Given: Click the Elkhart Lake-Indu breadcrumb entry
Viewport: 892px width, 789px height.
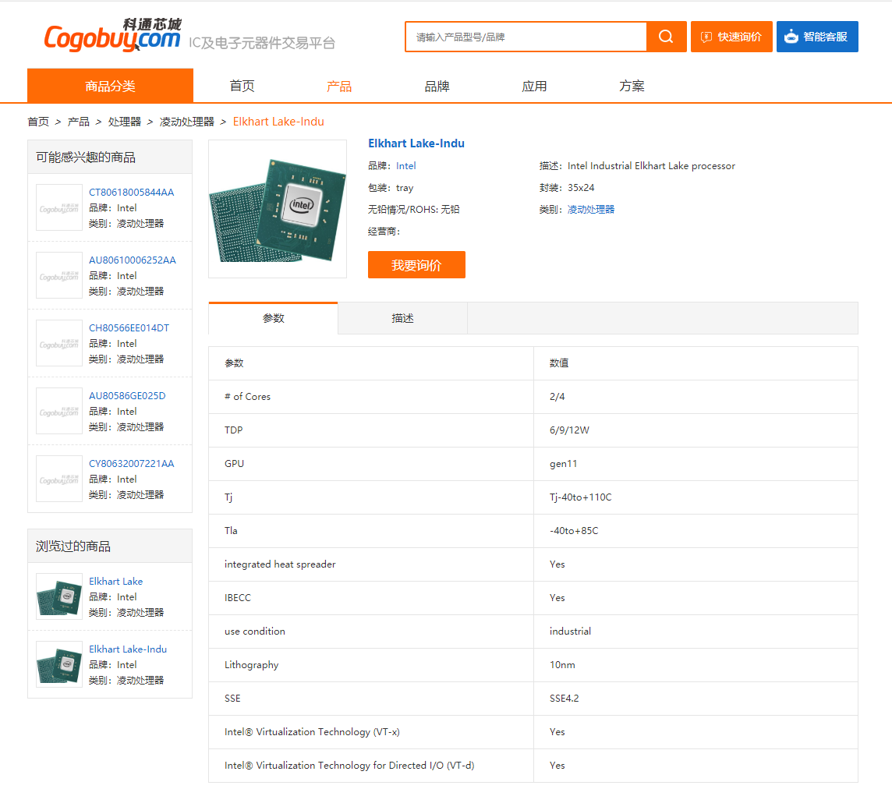Looking at the screenshot, I should [x=278, y=122].
